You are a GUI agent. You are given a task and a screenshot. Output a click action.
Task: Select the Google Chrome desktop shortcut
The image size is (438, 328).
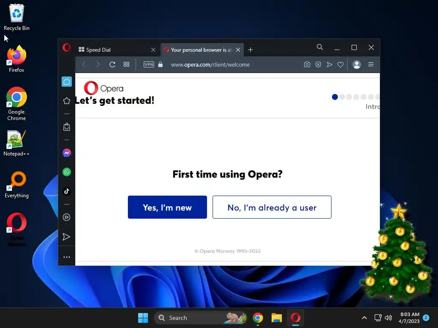pos(17,104)
